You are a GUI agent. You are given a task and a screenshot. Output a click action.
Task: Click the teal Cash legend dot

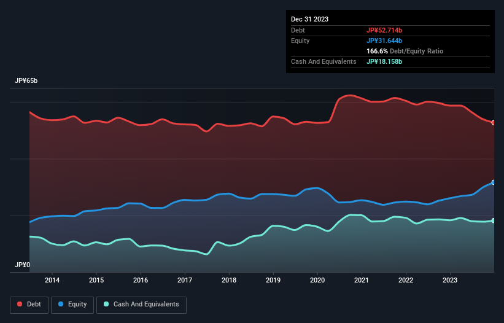click(x=106, y=304)
